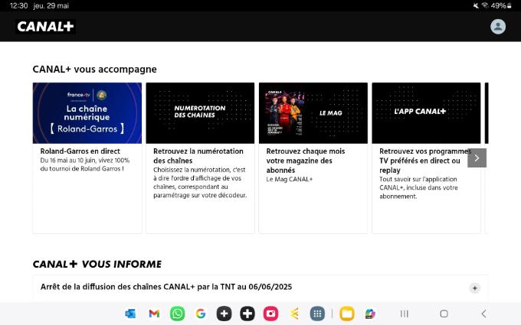Open the Roland-Garros channel thumbnail

pos(87,113)
